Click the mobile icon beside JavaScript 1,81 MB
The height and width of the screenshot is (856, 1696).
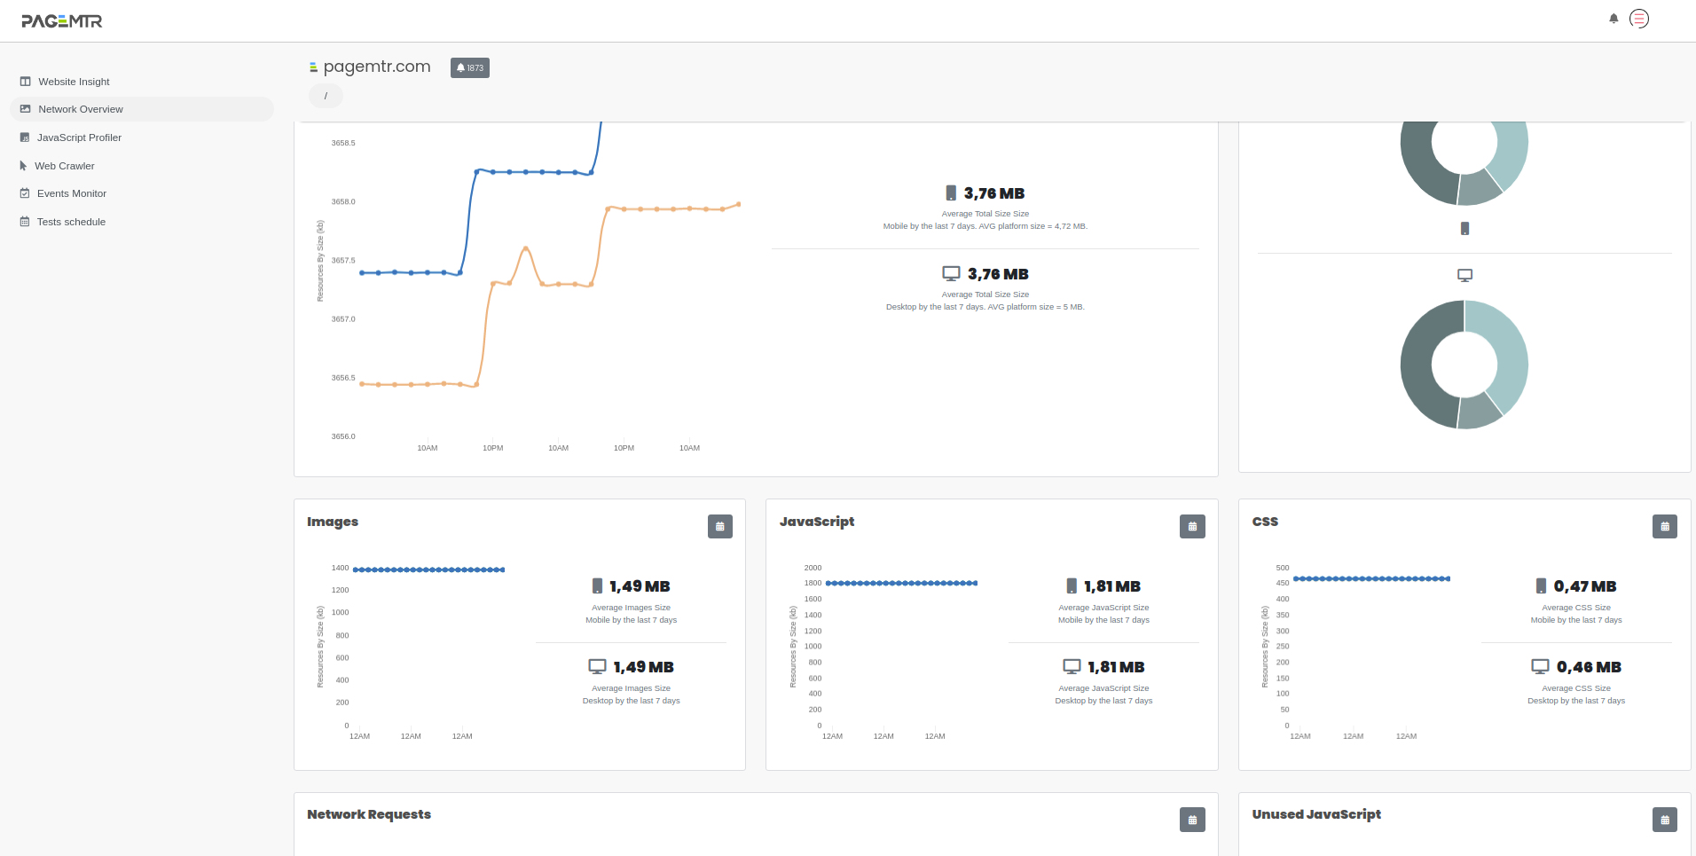click(1072, 586)
